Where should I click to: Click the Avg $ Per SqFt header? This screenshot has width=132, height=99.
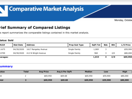(x=64, y=72)
